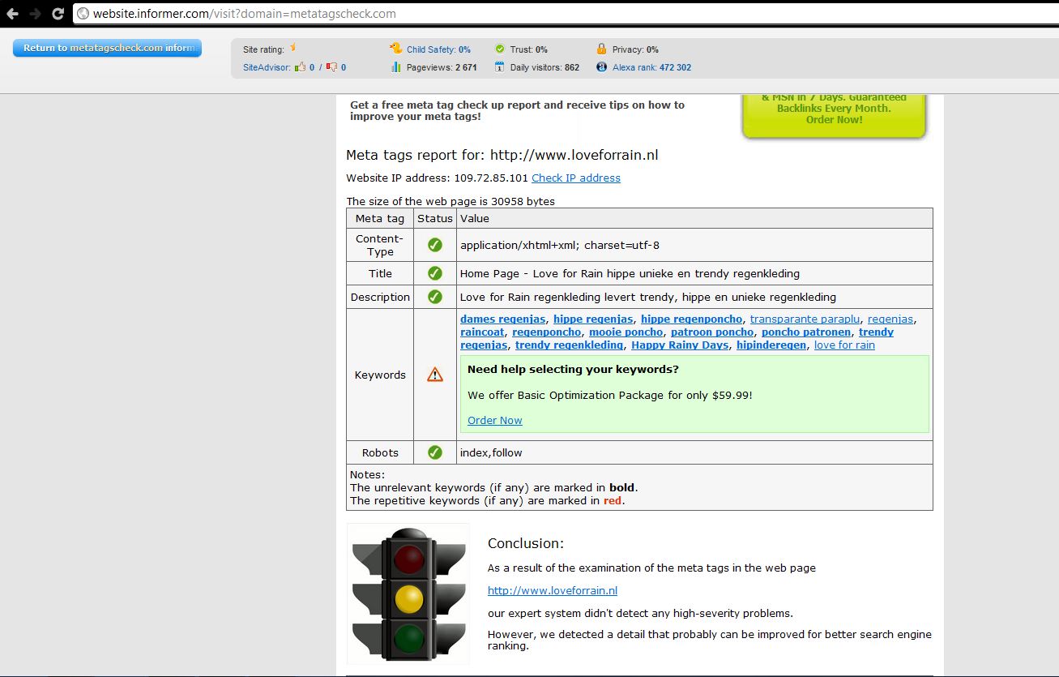Click the Pageviews bar chart icon
1059x677 pixels.
point(396,67)
